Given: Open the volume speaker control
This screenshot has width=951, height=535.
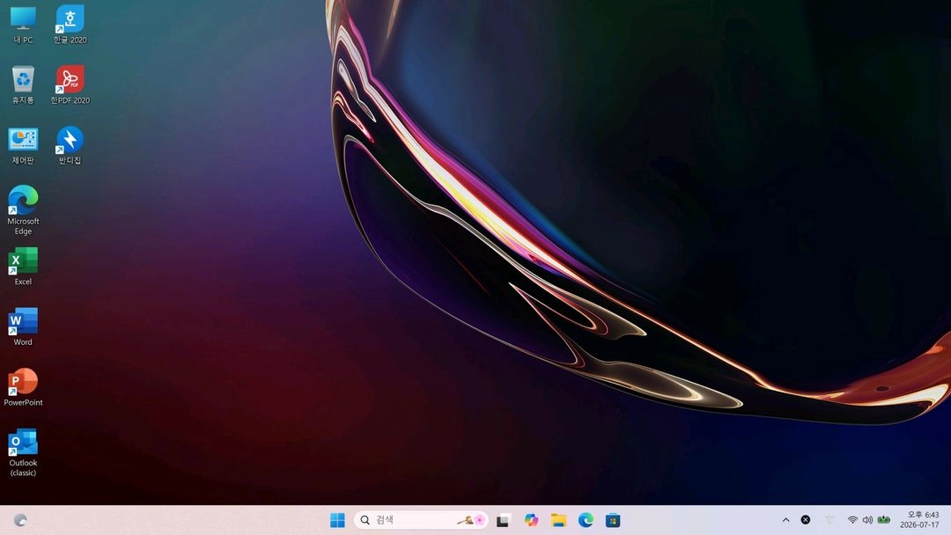Looking at the screenshot, I should (x=868, y=520).
